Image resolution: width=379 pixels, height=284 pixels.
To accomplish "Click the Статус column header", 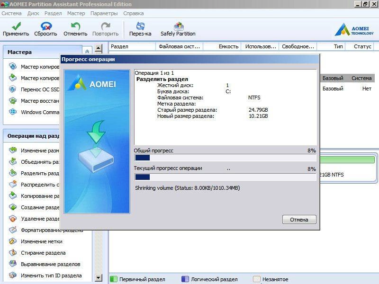I will (x=360, y=46).
